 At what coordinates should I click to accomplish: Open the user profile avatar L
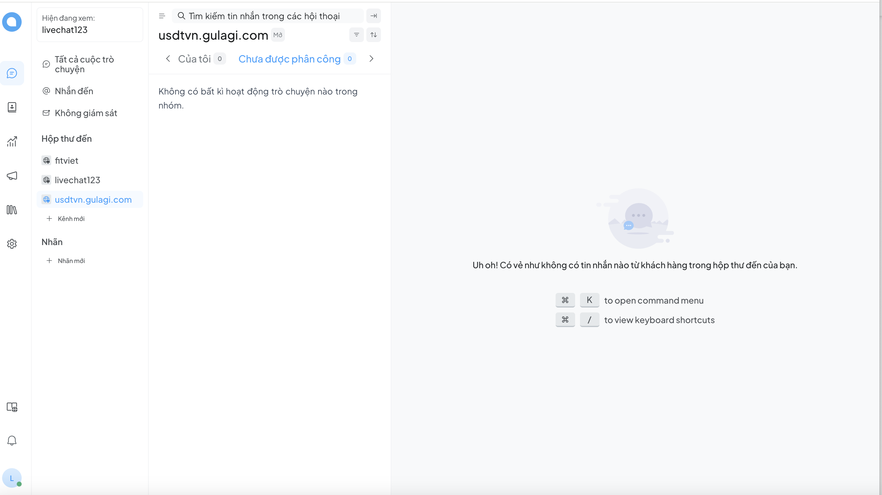12,478
